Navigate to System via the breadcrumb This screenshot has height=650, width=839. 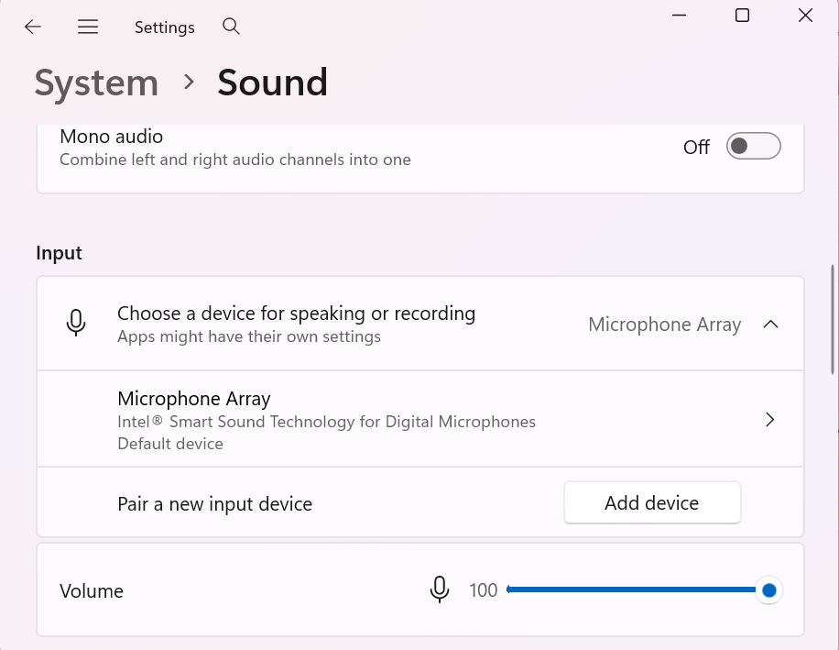[96, 83]
